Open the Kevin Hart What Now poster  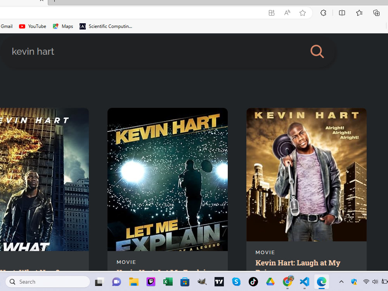pyautogui.click(x=44, y=179)
